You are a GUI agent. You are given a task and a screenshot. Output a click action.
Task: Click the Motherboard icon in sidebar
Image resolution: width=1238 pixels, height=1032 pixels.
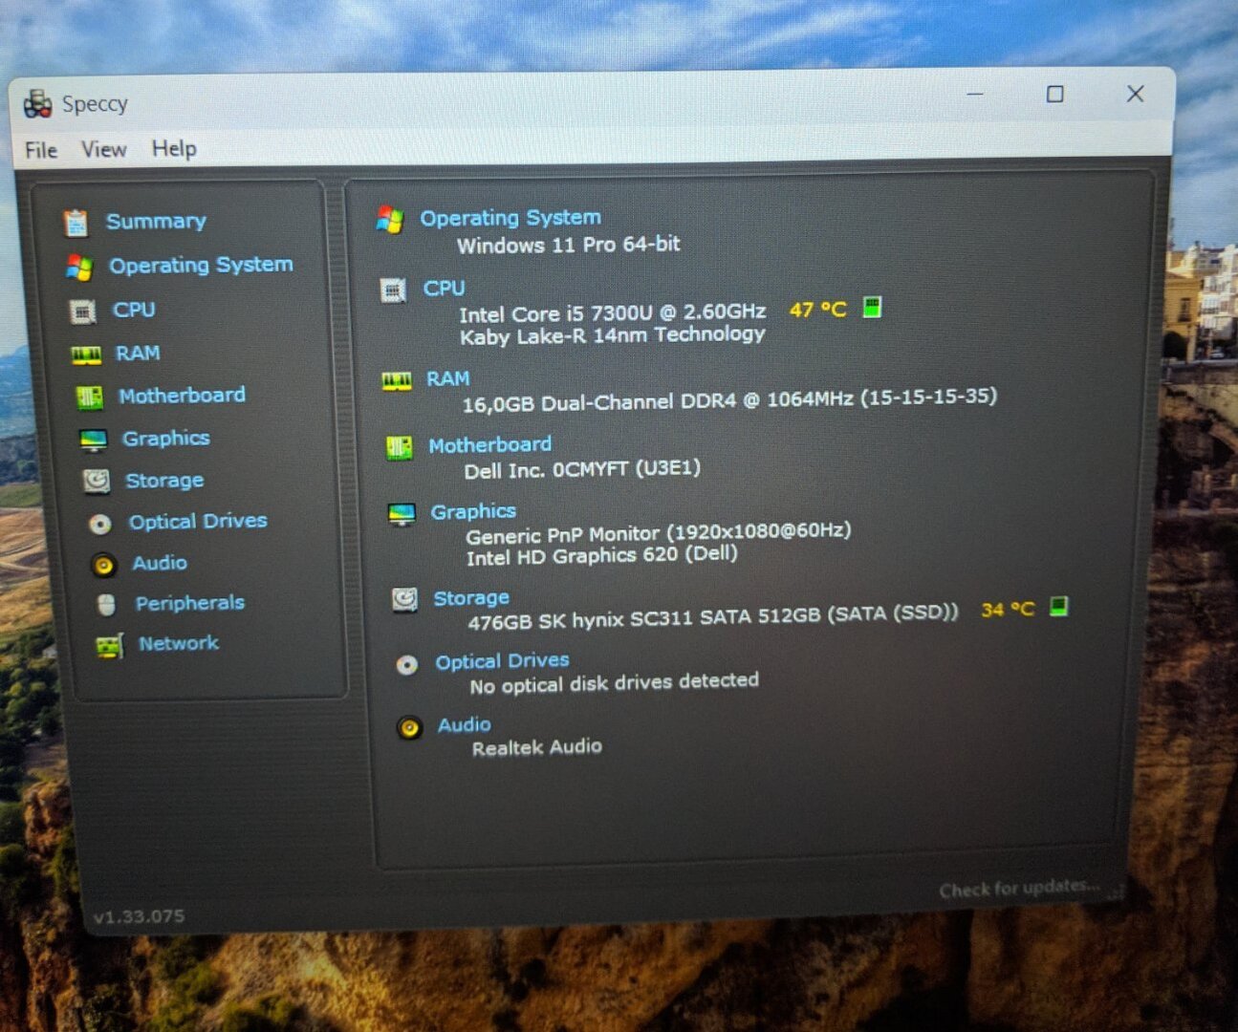tap(90, 398)
